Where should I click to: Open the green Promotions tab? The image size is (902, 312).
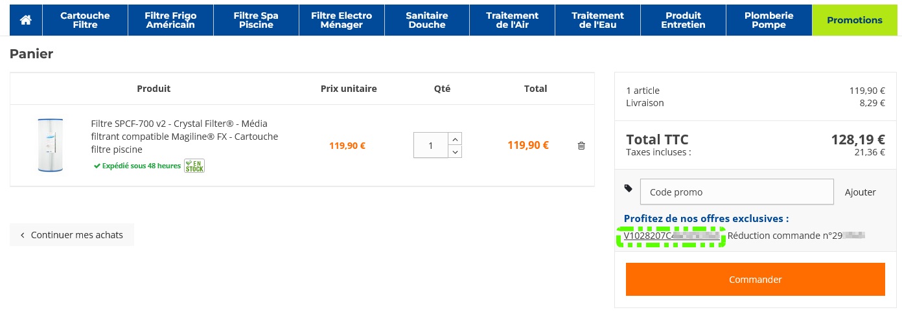coord(855,20)
